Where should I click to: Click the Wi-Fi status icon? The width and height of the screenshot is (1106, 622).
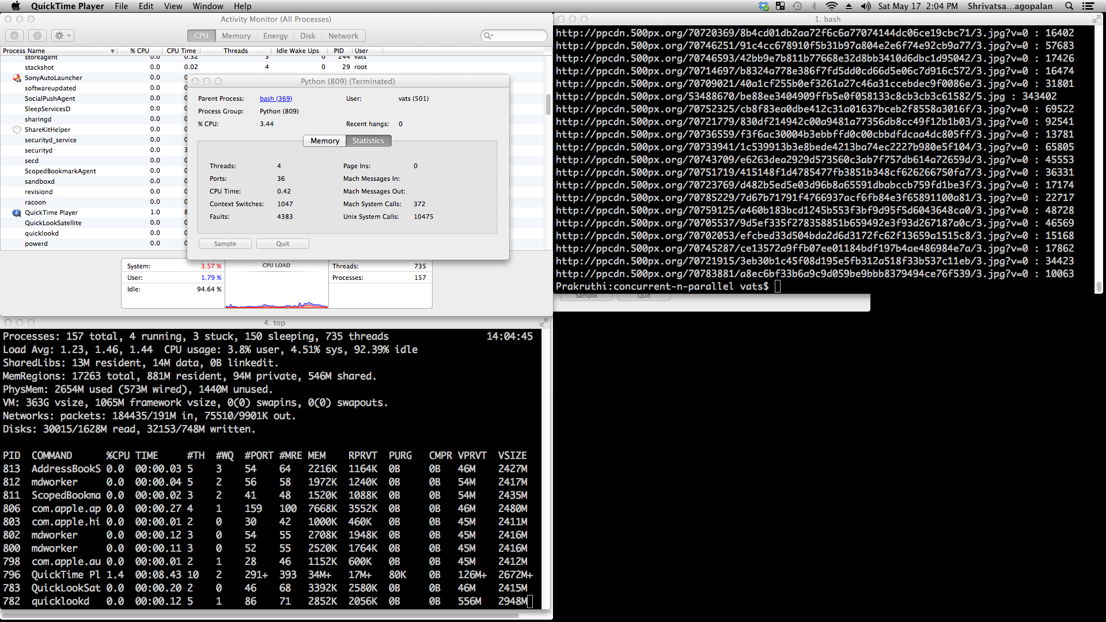coord(831,6)
